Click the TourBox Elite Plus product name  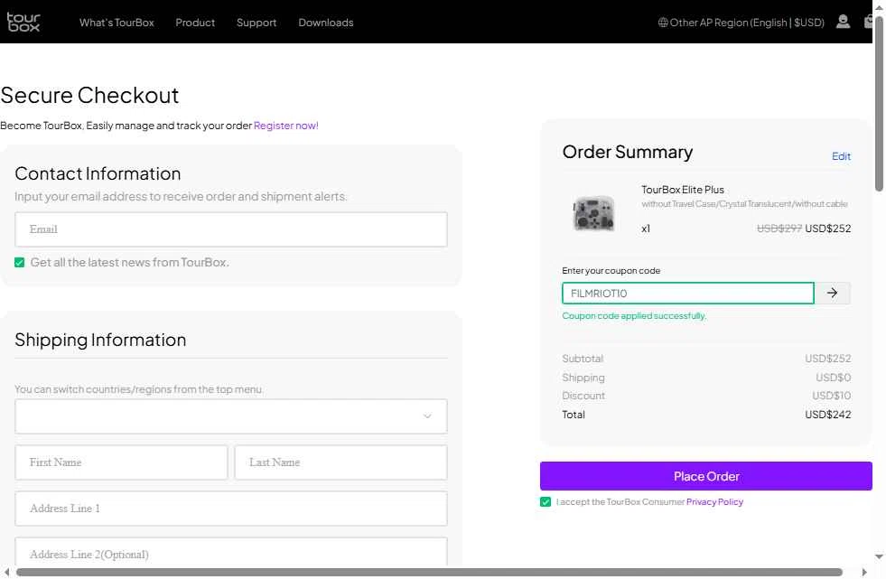(683, 190)
